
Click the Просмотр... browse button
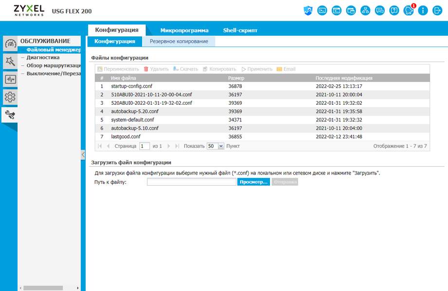(x=253, y=182)
